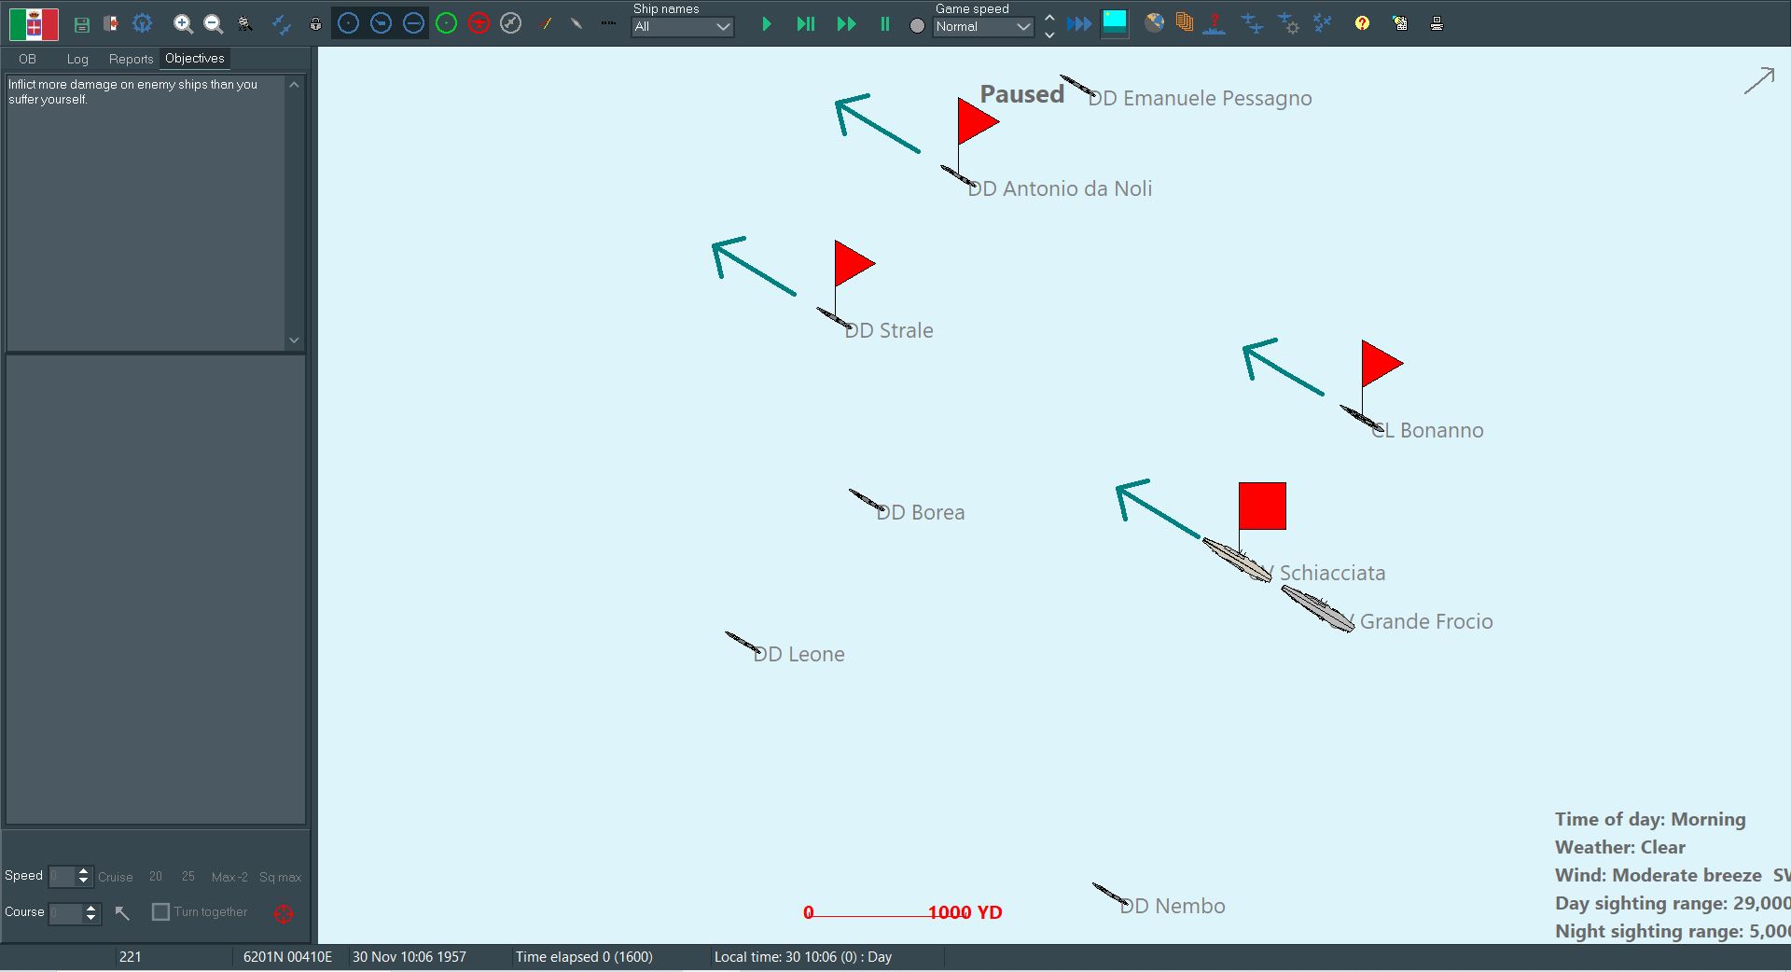Select ship DD Nembo
This screenshot has height=972, width=1791.
coord(1110,894)
